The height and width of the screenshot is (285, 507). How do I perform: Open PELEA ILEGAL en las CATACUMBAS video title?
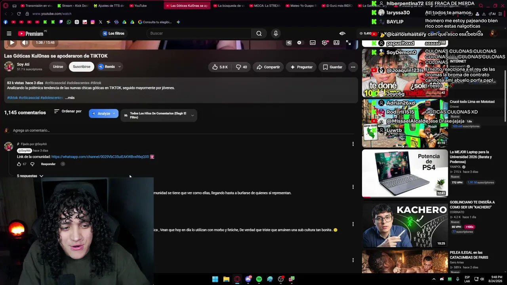(469, 255)
